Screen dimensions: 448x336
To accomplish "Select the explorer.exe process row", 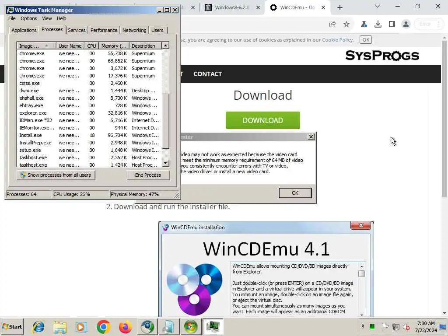I will pos(89,113).
